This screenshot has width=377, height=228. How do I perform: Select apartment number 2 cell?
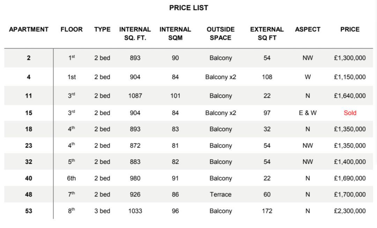click(29, 58)
